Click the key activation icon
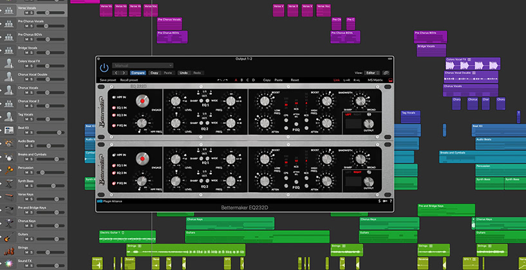 (x=385, y=201)
